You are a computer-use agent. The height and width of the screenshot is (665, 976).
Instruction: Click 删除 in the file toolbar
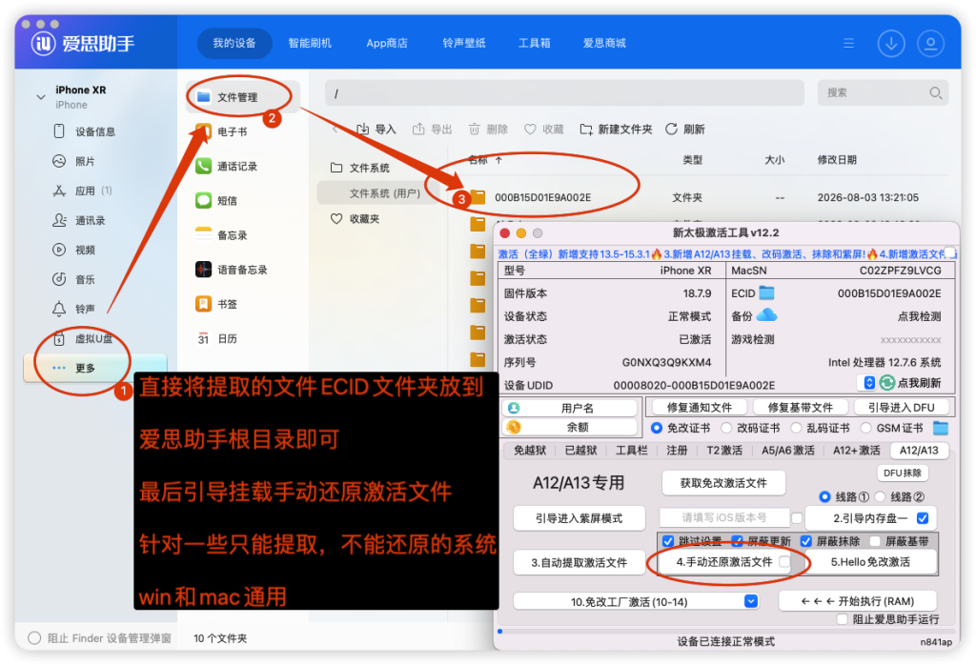click(x=488, y=129)
